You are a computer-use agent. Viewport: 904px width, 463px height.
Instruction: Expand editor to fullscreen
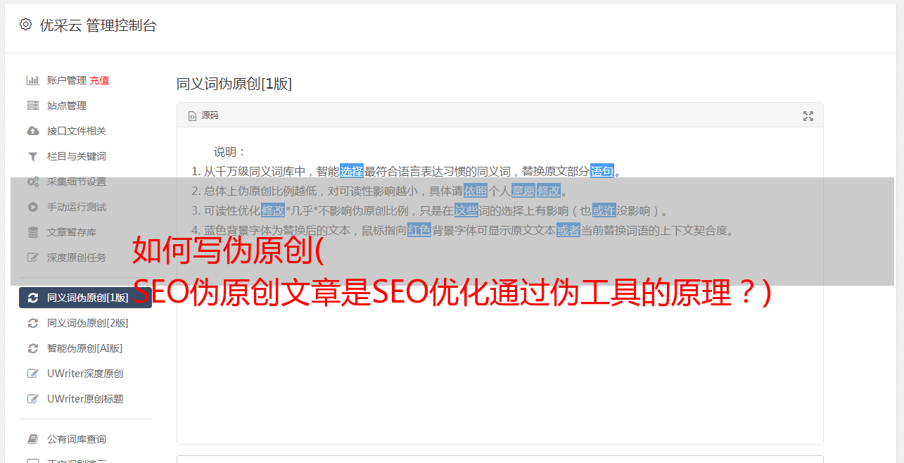pyautogui.click(x=808, y=116)
